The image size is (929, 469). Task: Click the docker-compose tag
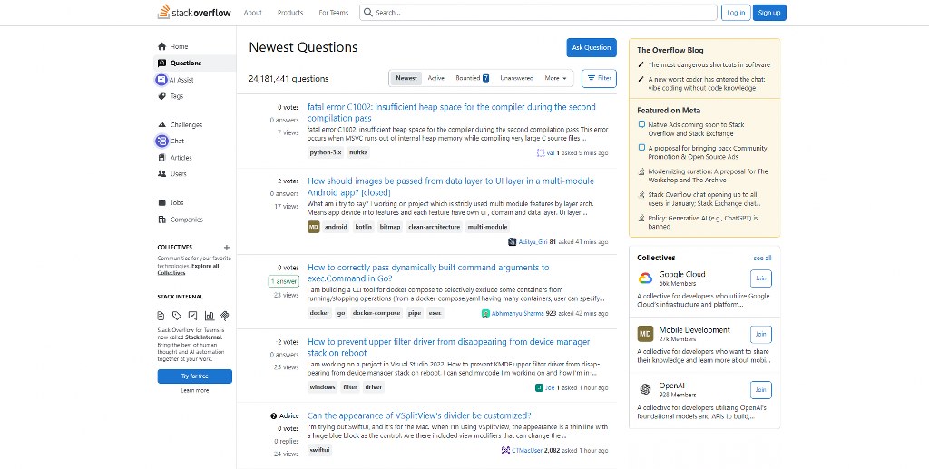[376, 313]
